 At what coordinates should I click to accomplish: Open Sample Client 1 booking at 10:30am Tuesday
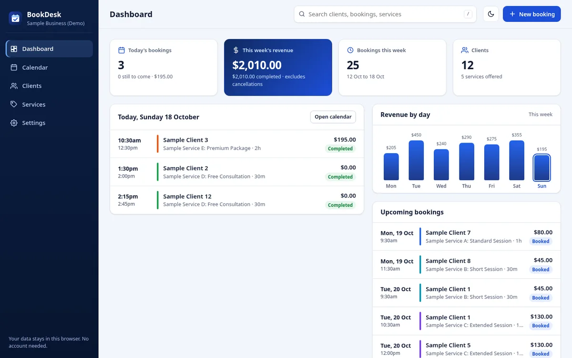[467, 321]
